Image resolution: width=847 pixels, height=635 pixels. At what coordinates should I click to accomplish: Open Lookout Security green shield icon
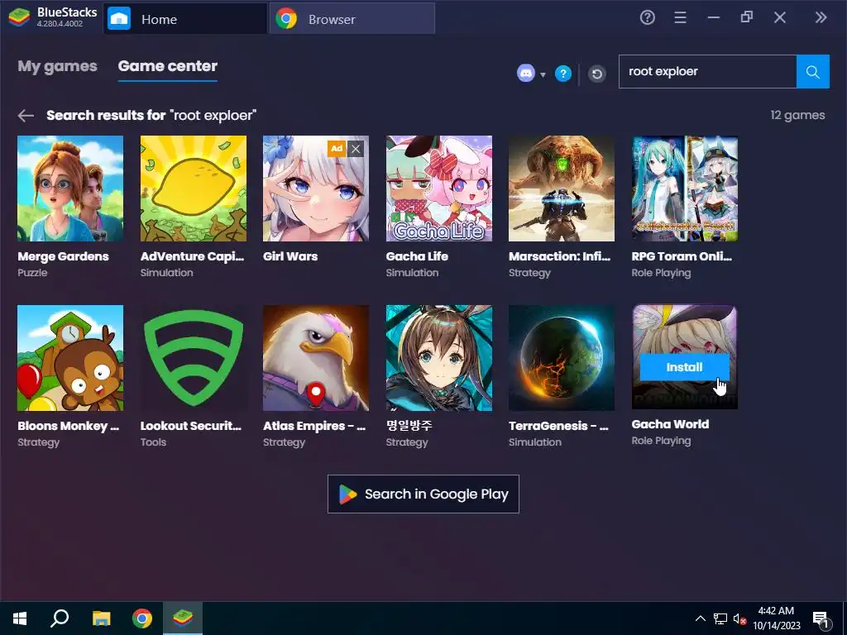coord(194,358)
